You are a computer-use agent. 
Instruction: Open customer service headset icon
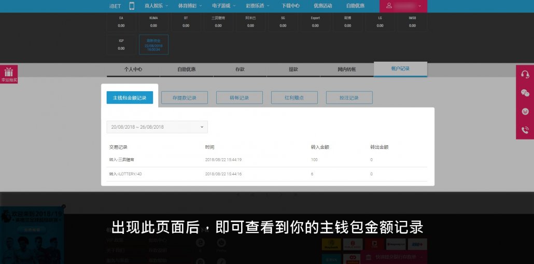[525, 74]
